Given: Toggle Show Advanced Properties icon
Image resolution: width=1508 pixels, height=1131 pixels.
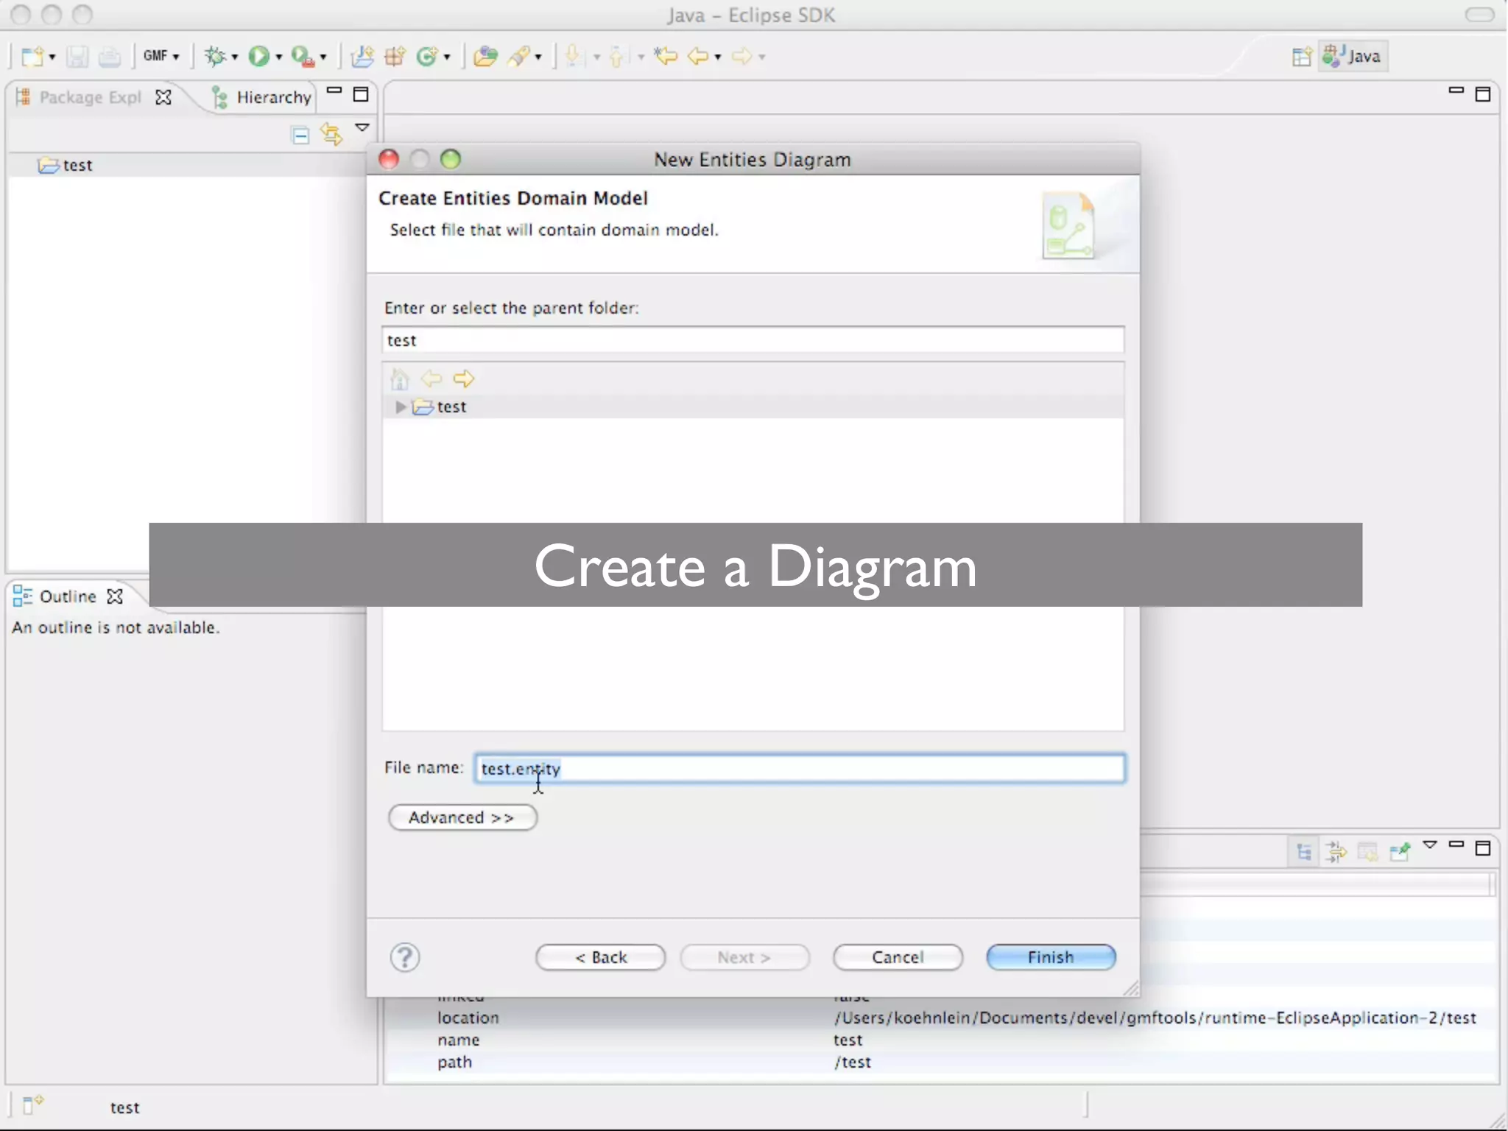Looking at the screenshot, I should coord(1336,852).
